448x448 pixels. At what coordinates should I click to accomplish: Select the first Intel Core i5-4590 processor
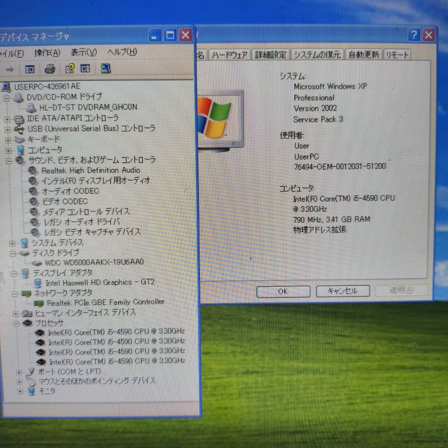click(x=116, y=332)
